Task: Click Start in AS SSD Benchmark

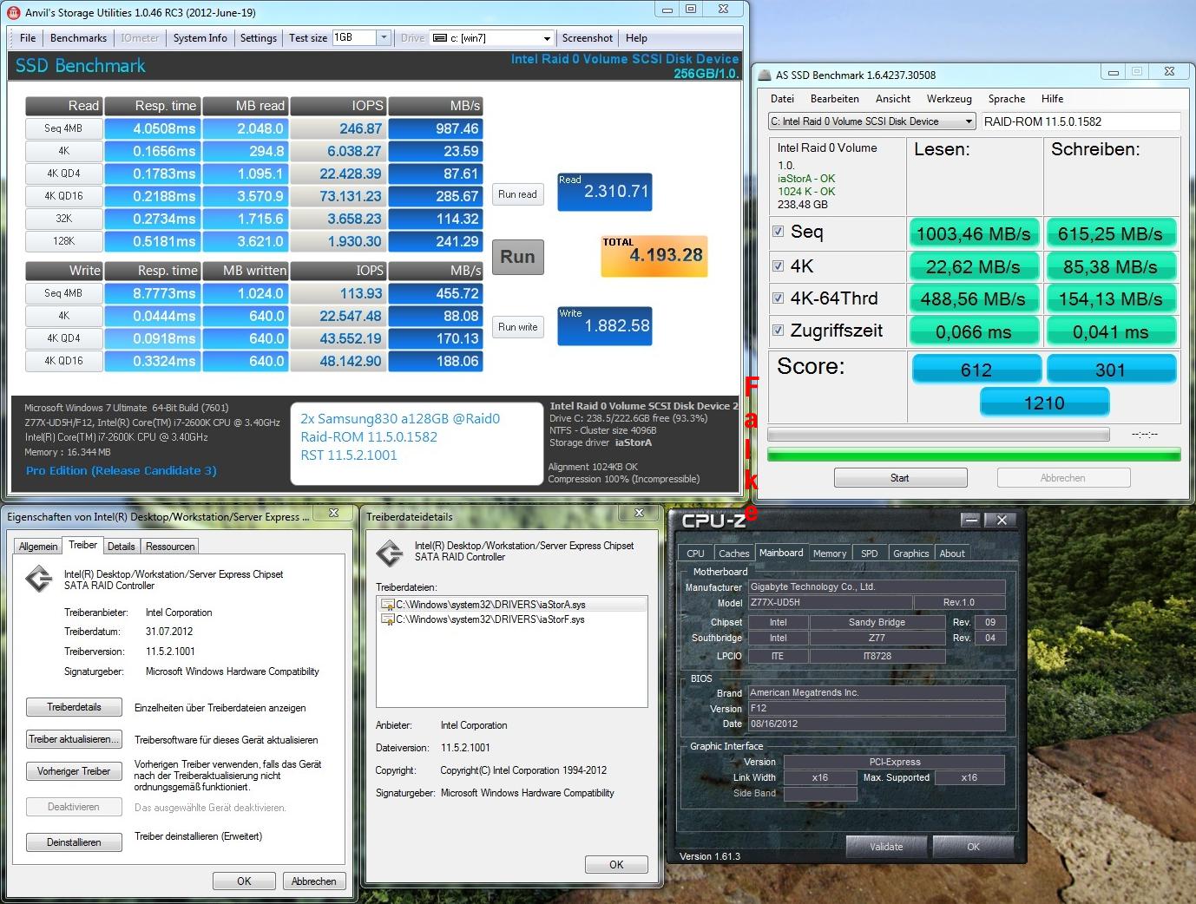Action: pyautogui.click(x=900, y=478)
